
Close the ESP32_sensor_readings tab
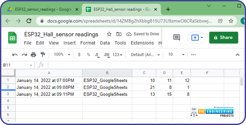[77, 10]
